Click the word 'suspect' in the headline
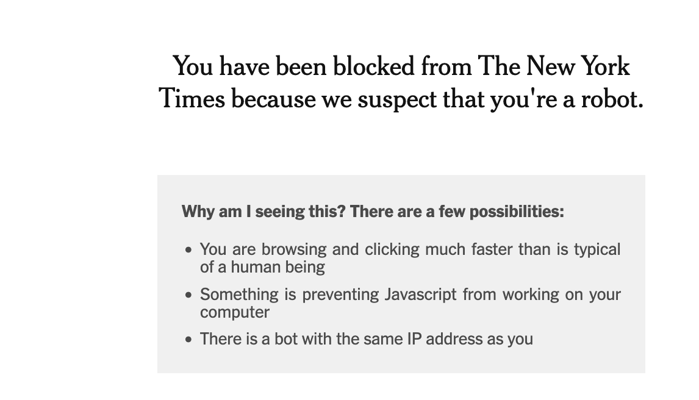This screenshot has width=699, height=400. (x=397, y=100)
